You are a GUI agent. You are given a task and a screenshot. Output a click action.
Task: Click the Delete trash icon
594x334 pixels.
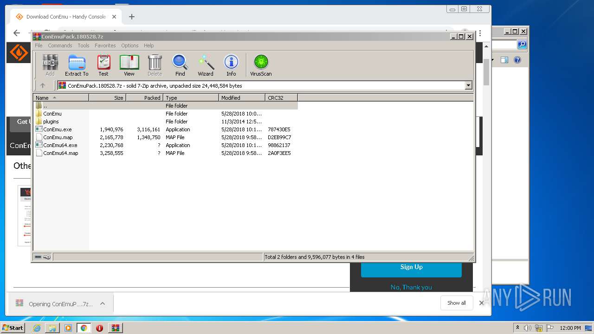coord(155,65)
